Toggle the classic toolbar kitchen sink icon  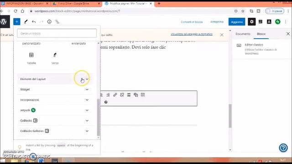point(143,95)
